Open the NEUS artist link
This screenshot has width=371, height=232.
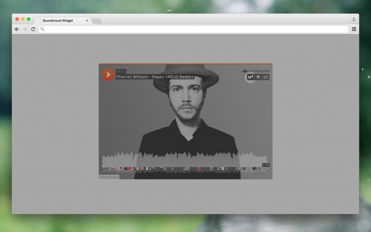click(x=121, y=72)
